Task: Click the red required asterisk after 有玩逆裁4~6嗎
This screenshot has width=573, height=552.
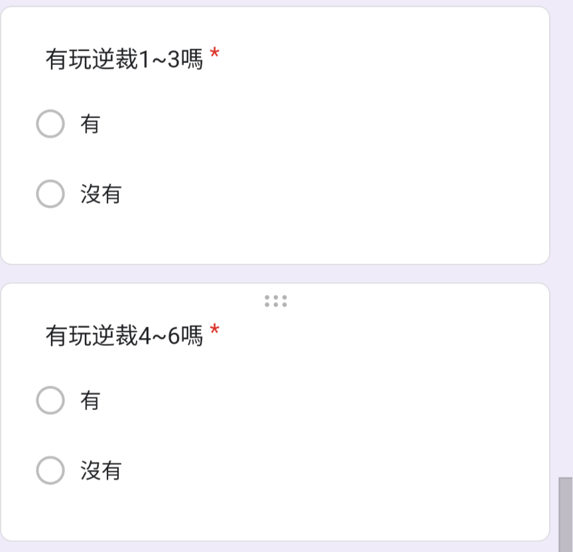Action: [x=214, y=330]
